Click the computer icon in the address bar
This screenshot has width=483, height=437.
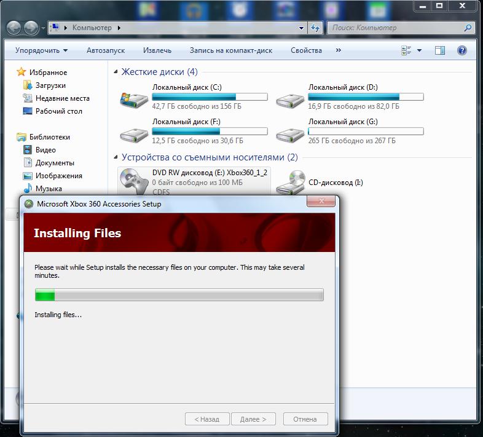click(x=55, y=28)
